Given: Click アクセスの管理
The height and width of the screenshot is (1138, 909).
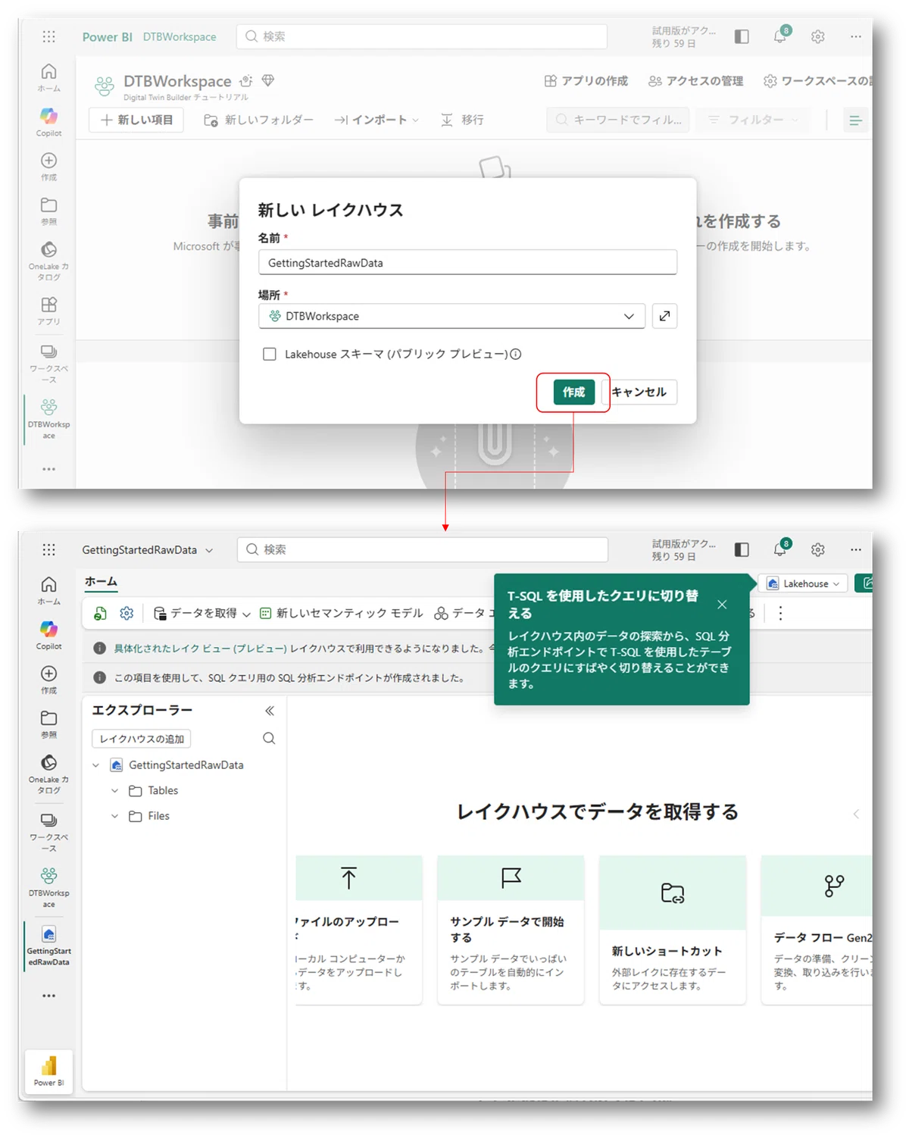Looking at the screenshot, I should [x=696, y=81].
